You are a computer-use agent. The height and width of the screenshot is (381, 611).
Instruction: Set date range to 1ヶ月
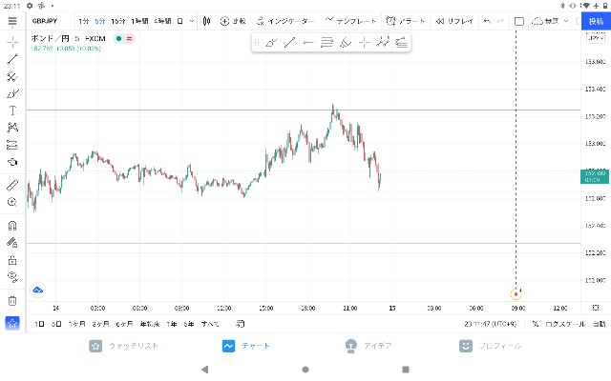[76, 324]
